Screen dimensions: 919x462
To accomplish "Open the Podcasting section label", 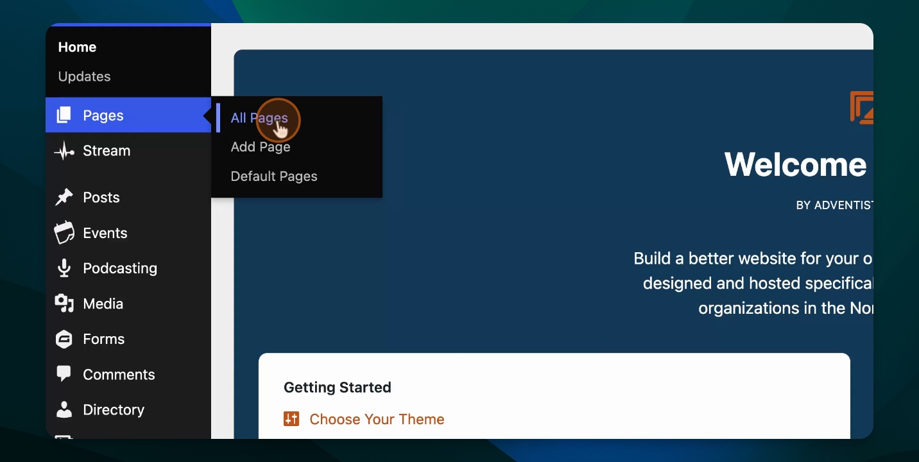I will (x=120, y=268).
